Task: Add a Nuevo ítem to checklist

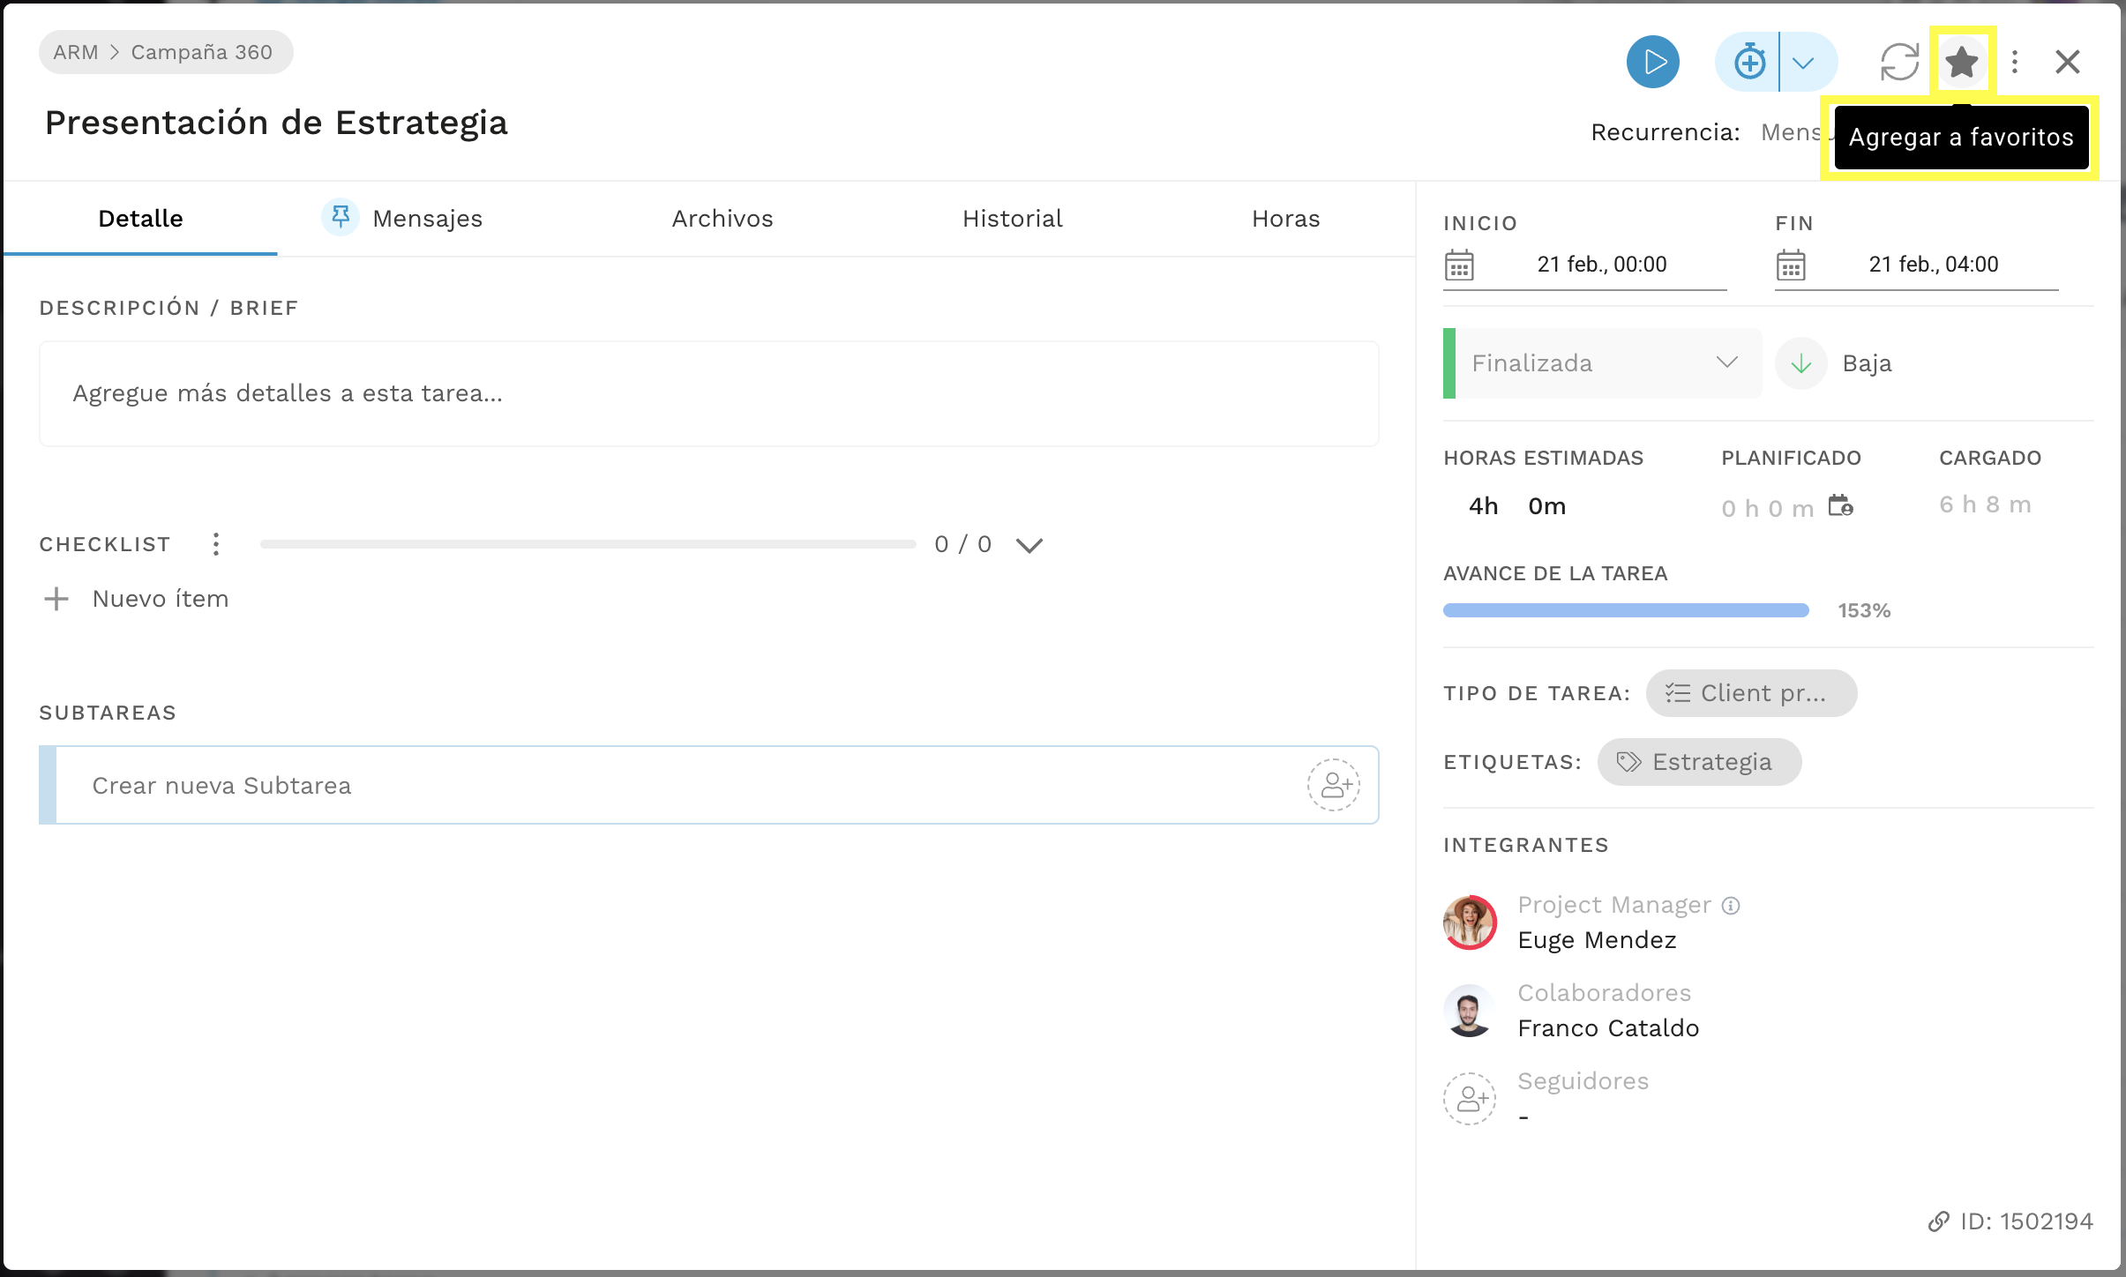Action: coord(136,599)
